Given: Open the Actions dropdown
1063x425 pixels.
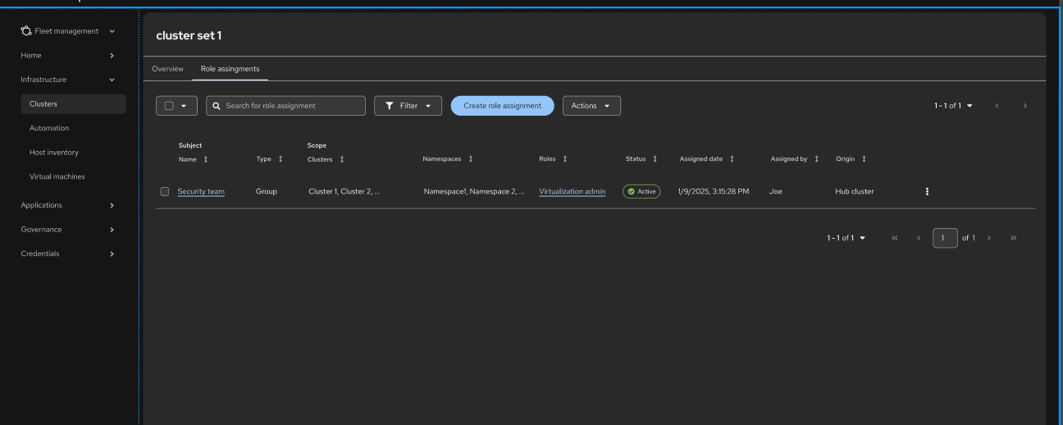Looking at the screenshot, I should 591,106.
